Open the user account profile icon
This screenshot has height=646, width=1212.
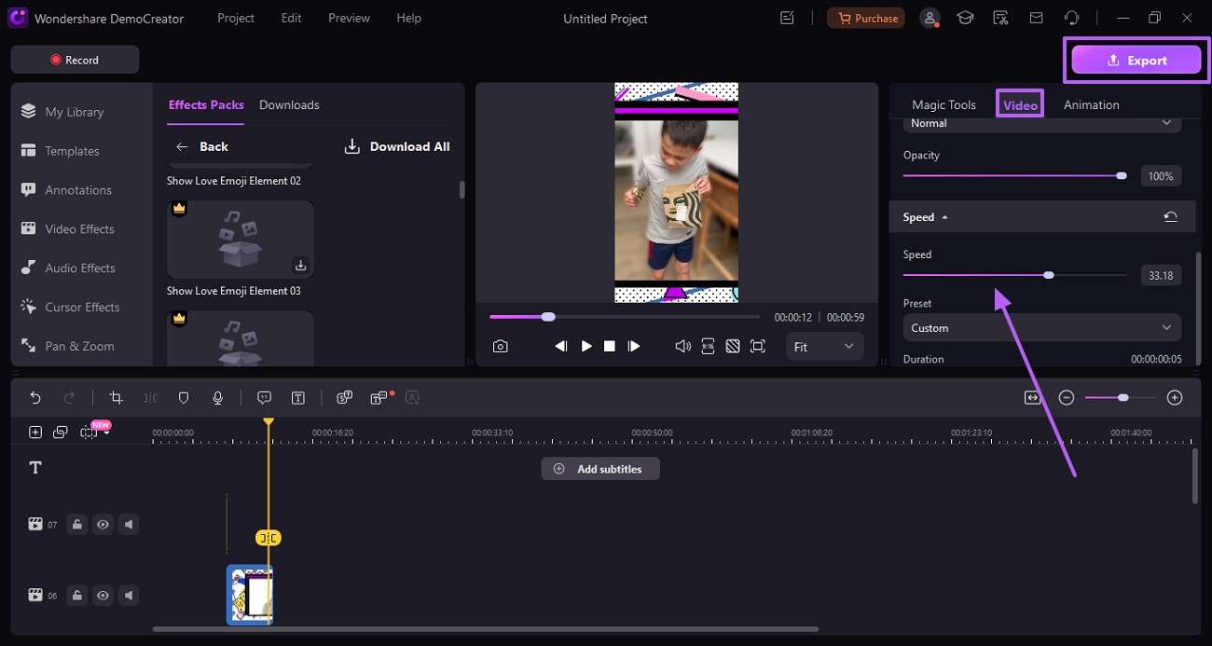pyautogui.click(x=930, y=18)
